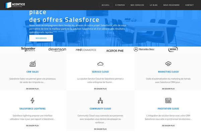The width and height of the screenshot is (201, 134).
Task: Click En Savoir Plus under Community Cloud
Action: click(x=100, y=129)
